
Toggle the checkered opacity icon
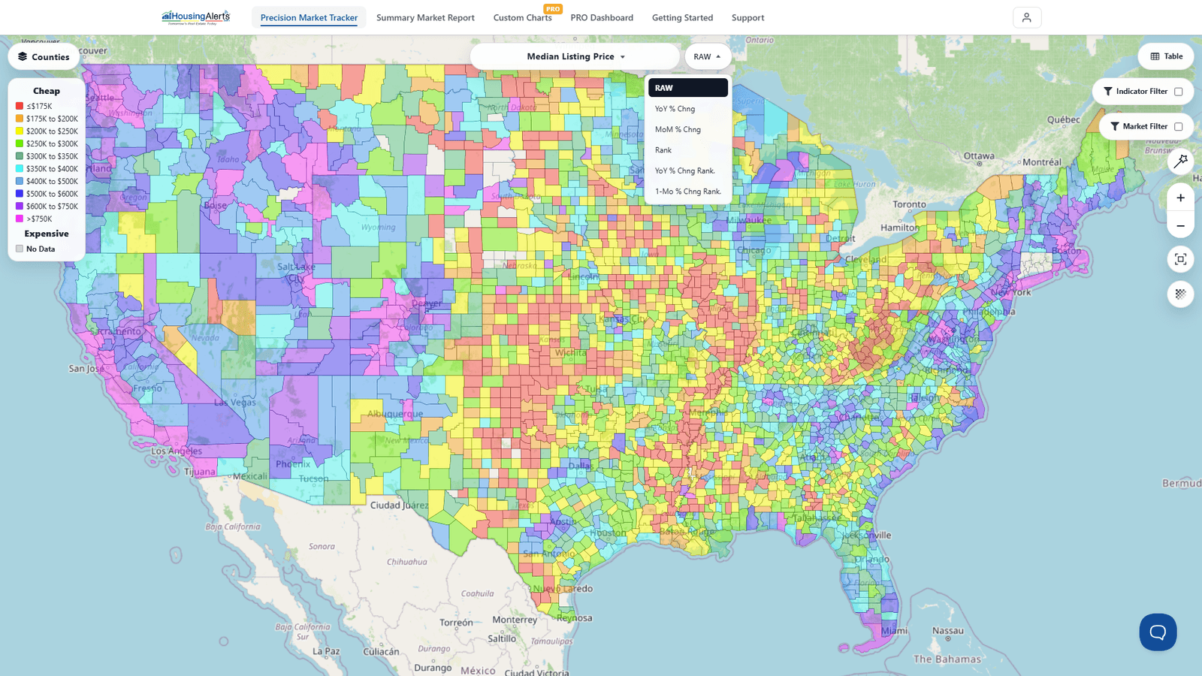pyautogui.click(x=1180, y=294)
